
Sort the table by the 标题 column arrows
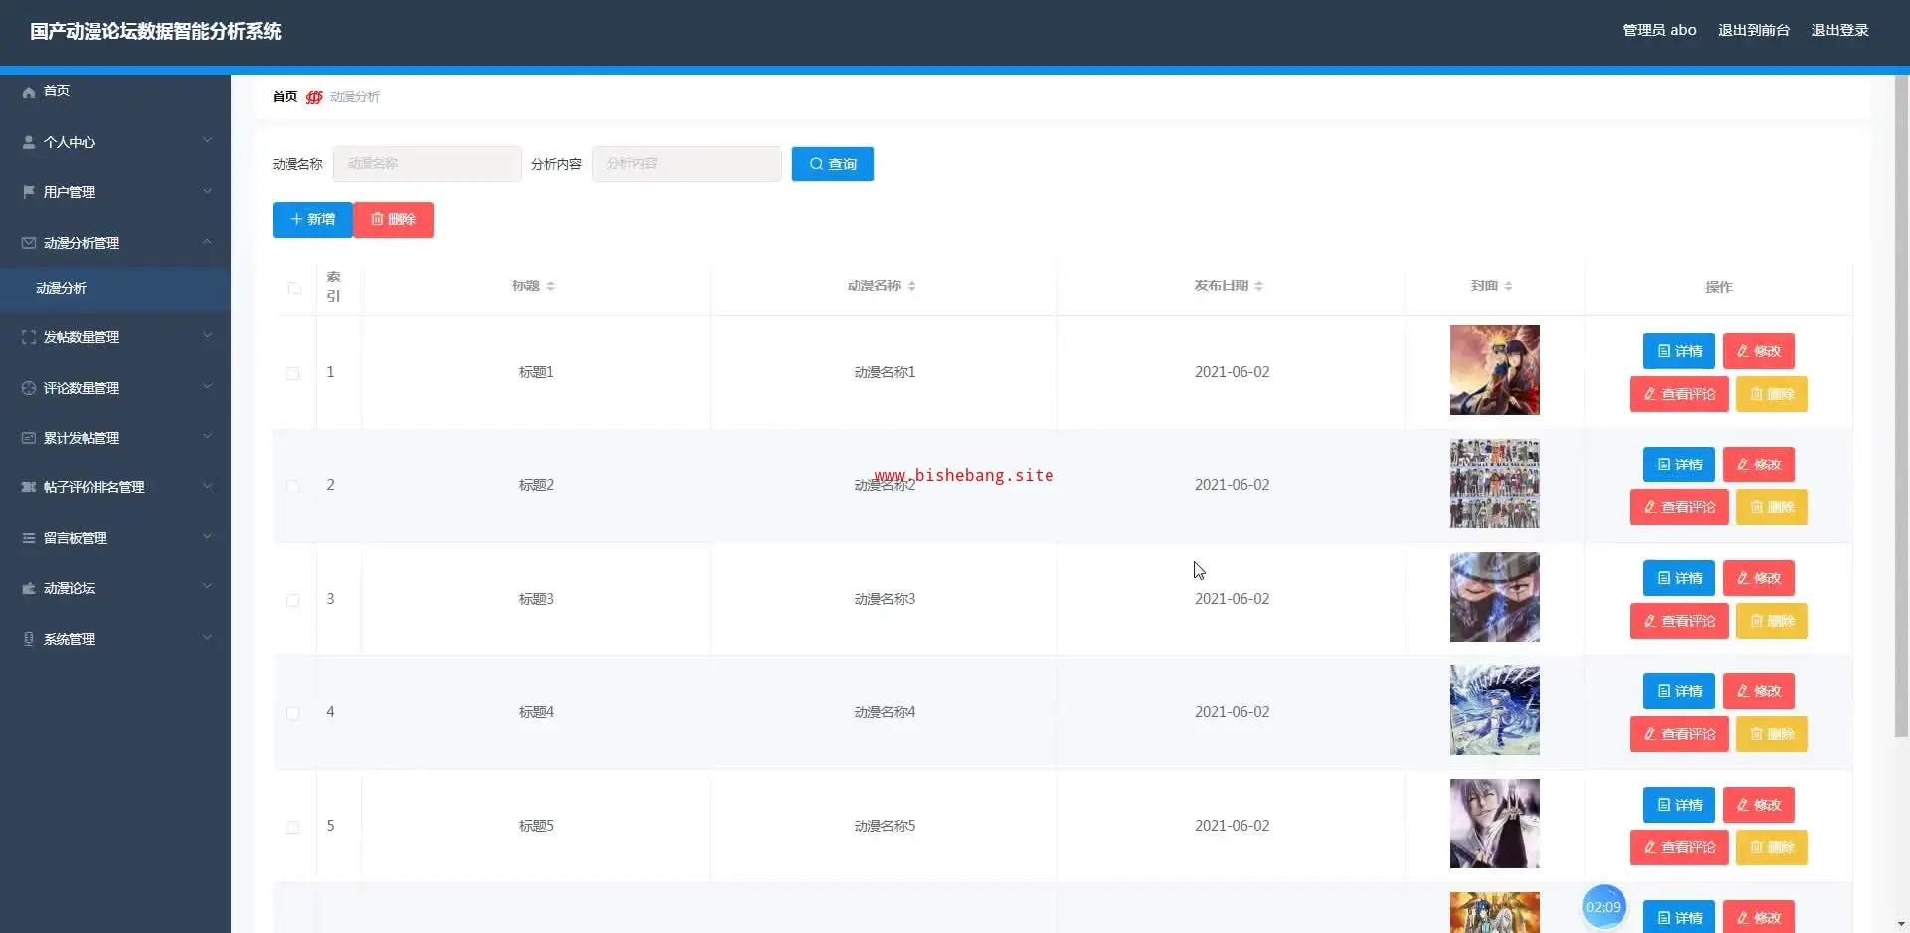coord(550,286)
